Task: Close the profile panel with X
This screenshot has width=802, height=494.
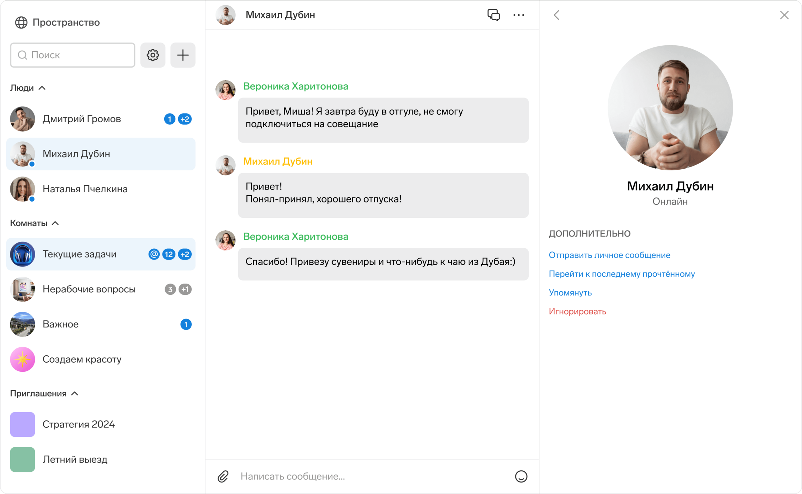Action: (x=784, y=15)
